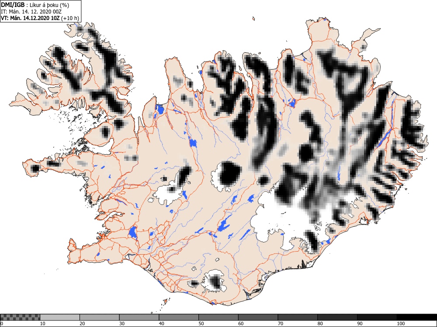This screenshot has height=327, width=437.
Task: Click the legend label "100"
Action: 400,324
